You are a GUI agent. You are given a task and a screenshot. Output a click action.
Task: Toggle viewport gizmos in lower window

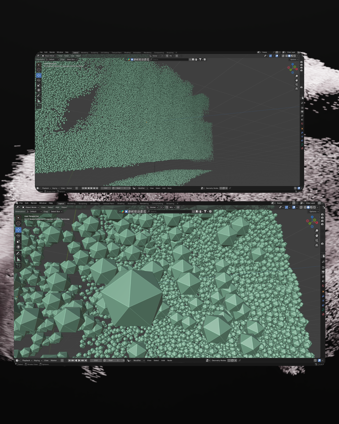287,207
